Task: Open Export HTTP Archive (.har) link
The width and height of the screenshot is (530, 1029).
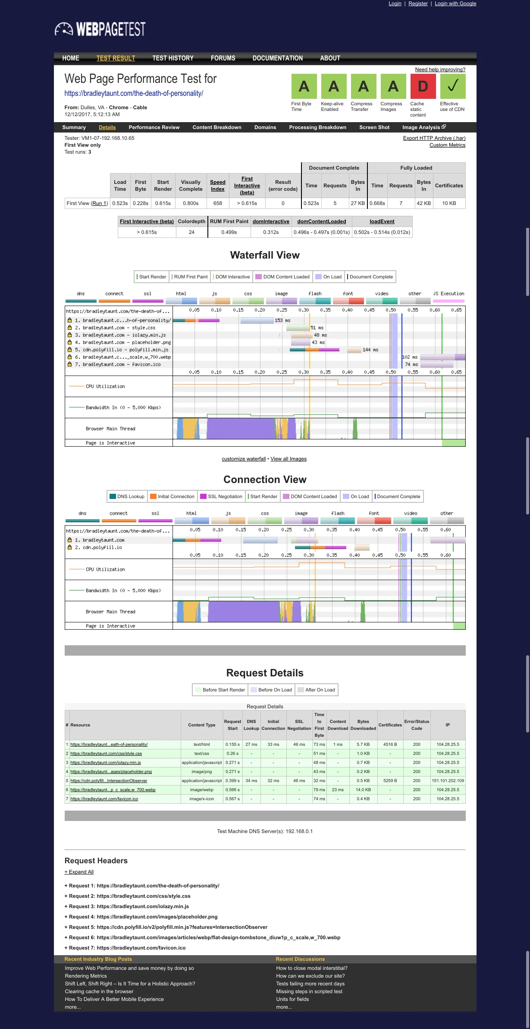Action: [434, 138]
